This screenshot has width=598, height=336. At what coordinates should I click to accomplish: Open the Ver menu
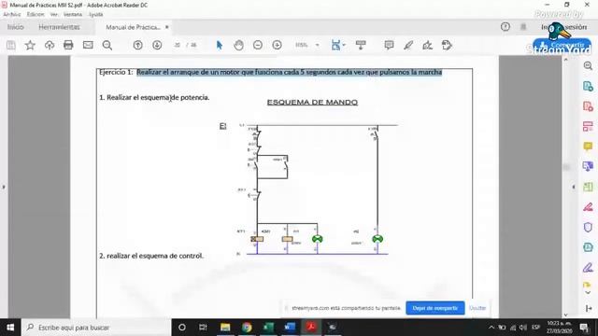[54, 15]
